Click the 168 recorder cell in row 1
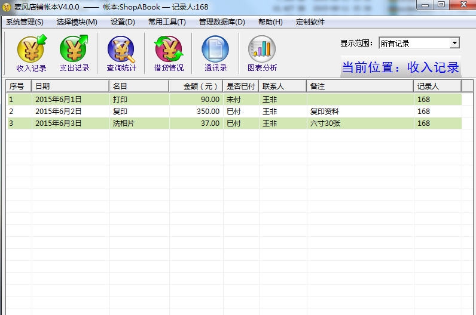This screenshot has width=476, height=315. tap(438, 100)
